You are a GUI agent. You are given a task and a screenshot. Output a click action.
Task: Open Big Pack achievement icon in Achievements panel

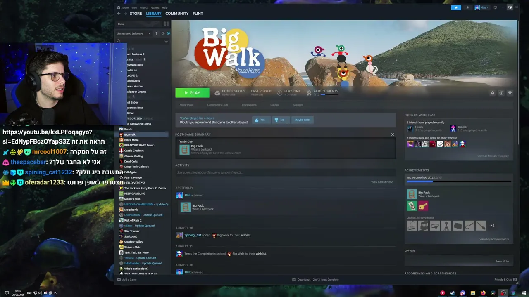[x=412, y=194]
